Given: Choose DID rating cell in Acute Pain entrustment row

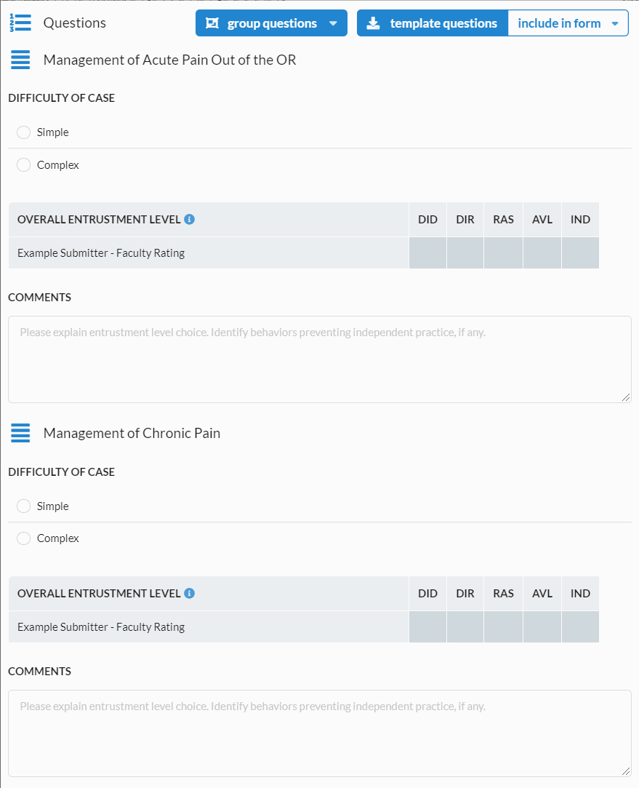Looking at the screenshot, I should pos(427,252).
